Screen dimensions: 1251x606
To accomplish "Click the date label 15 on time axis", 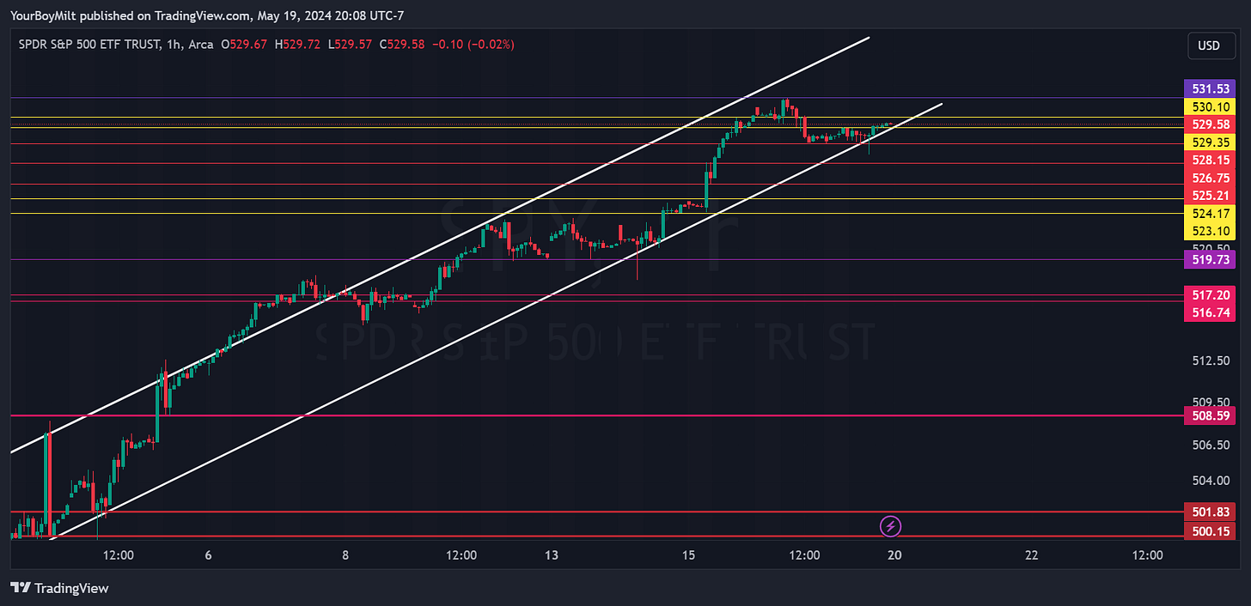I will (x=688, y=555).
